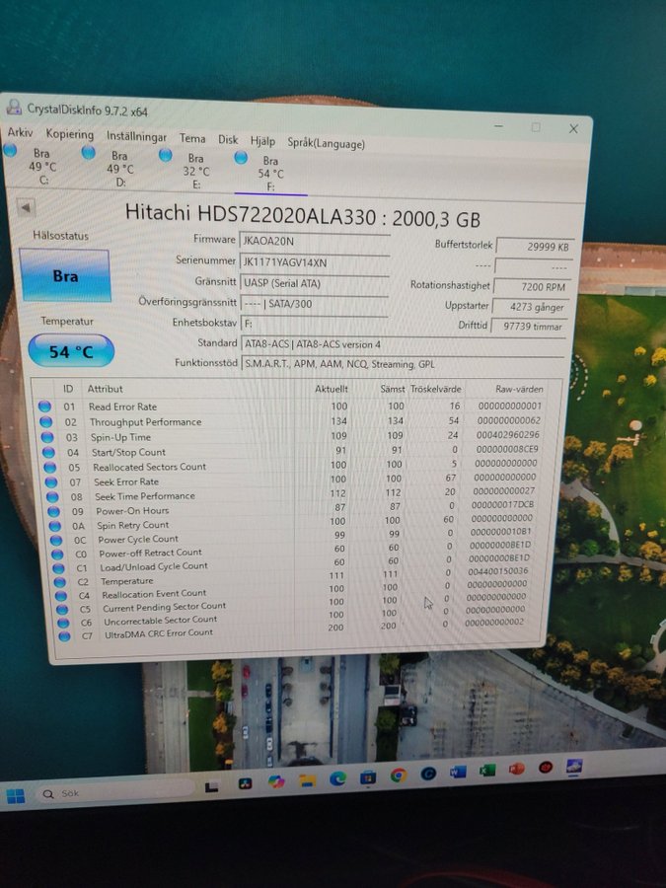
Task: Open Excel from the taskbar
Action: click(x=487, y=770)
